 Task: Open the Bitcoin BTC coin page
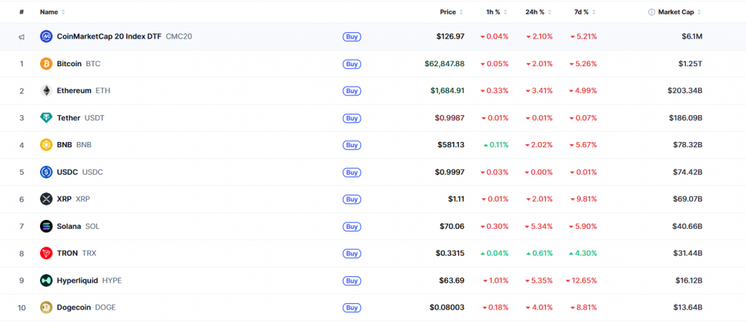pyautogui.click(x=79, y=63)
